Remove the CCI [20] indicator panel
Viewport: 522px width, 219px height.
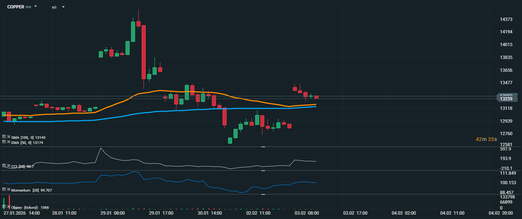[8, 166]
